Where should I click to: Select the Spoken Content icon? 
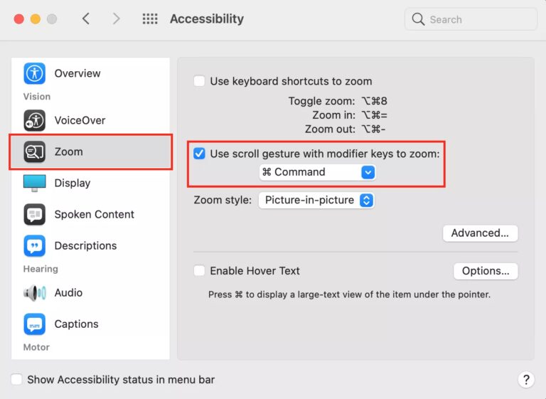pyautogui.click(x=34, y=214)
